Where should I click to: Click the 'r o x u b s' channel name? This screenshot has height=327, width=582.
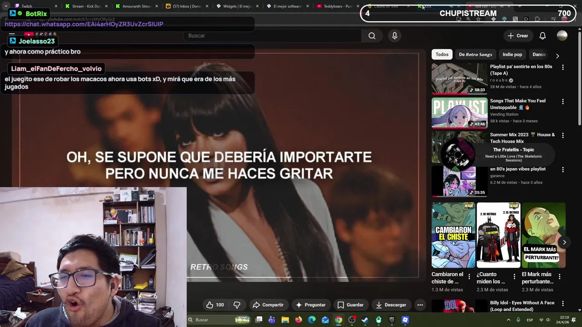(x=499, y=80)
